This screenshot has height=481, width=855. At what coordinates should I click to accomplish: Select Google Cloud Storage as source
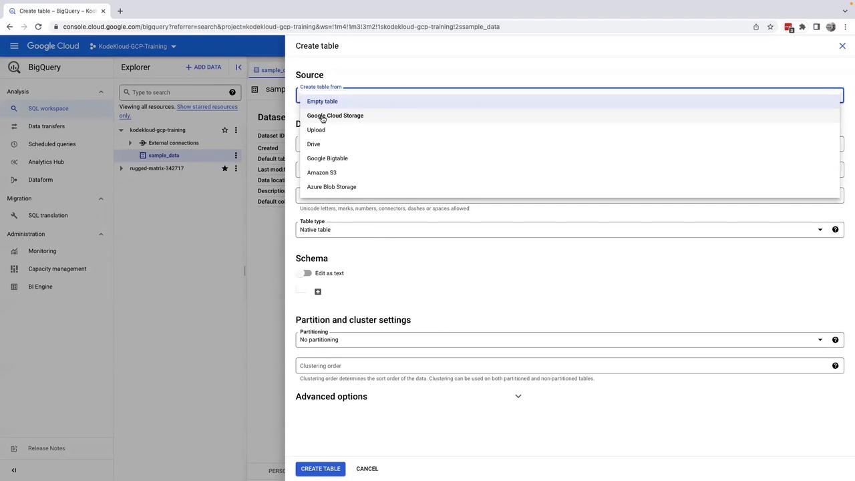pos(335,116)
